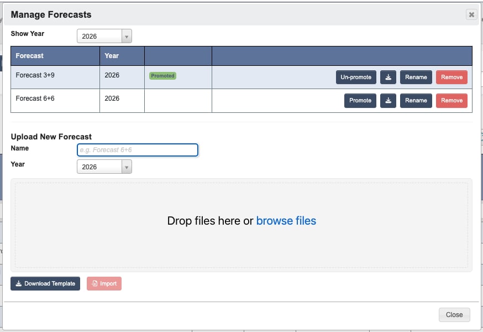Viewport: 483px width, 332px height.
Task: Click the Import button
Action: tap(104, 283)
